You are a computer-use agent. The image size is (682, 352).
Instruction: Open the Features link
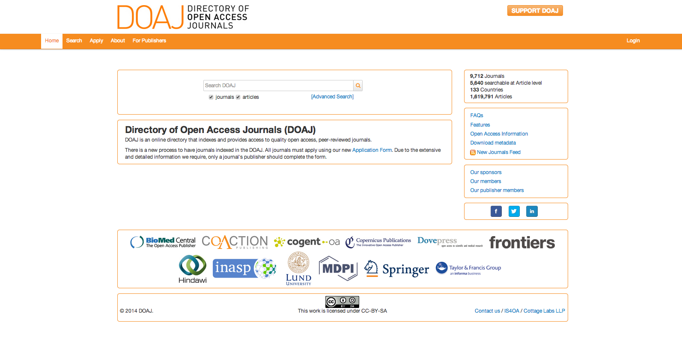point(480,125)
